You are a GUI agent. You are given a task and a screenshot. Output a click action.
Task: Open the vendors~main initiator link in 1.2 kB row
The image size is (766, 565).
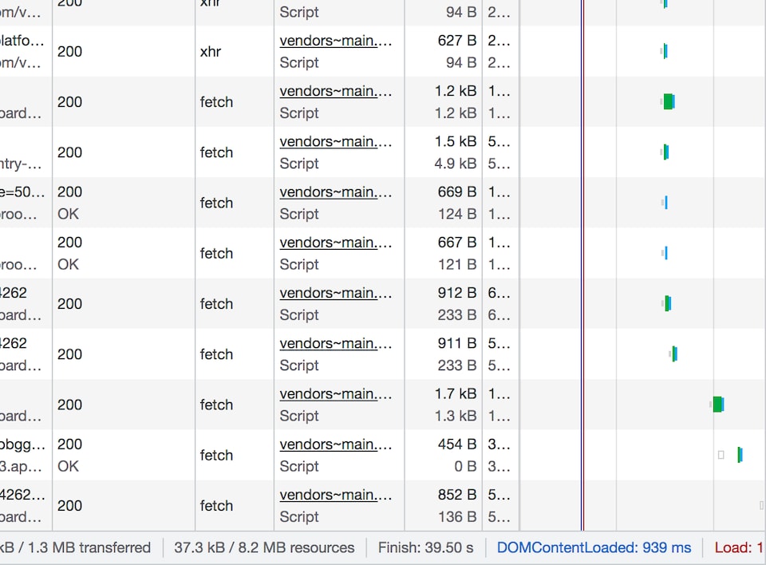335,91
